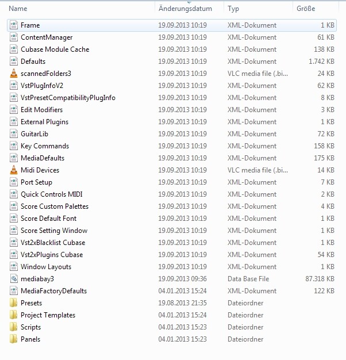This screenshot has width=346, height=360.
Task: Select the Edit Modifiers file name
Action: point(41,110)
